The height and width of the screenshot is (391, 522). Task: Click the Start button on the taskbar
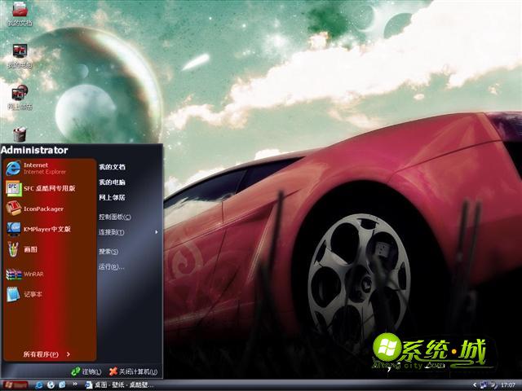click(15, 384)
